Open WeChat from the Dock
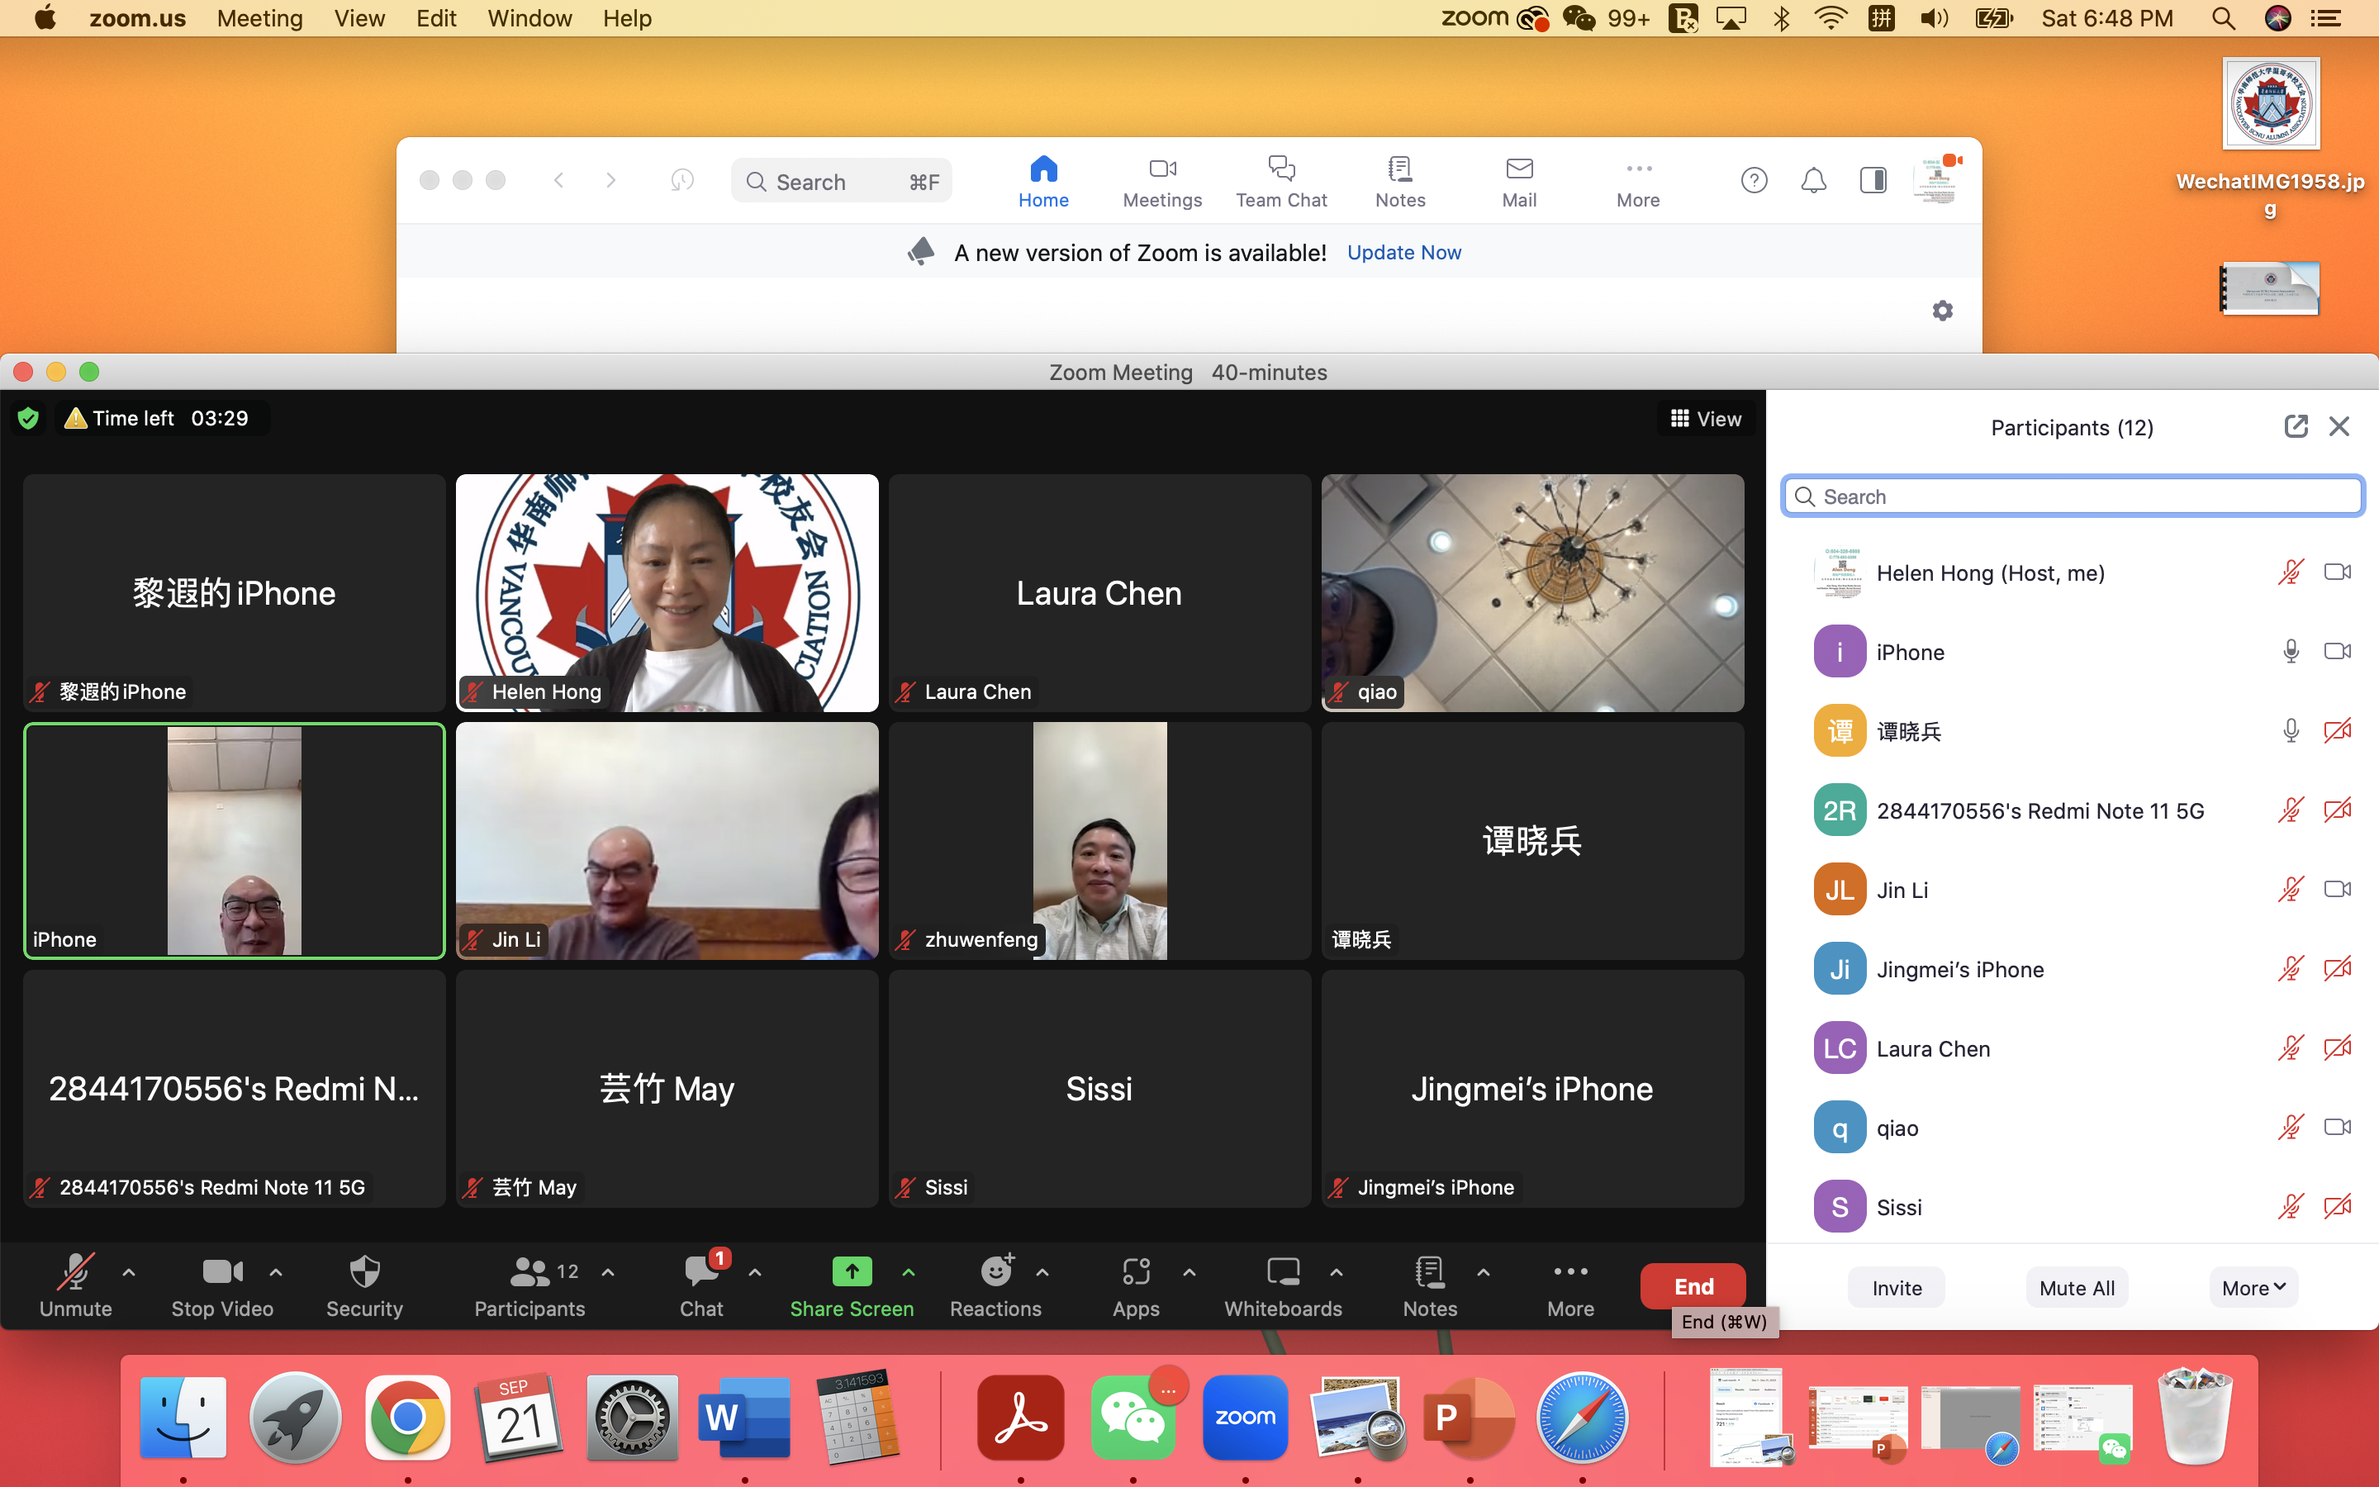Viewport: 2379px width, 1487px height. pyautogui.click(x=1133, y=1417)
